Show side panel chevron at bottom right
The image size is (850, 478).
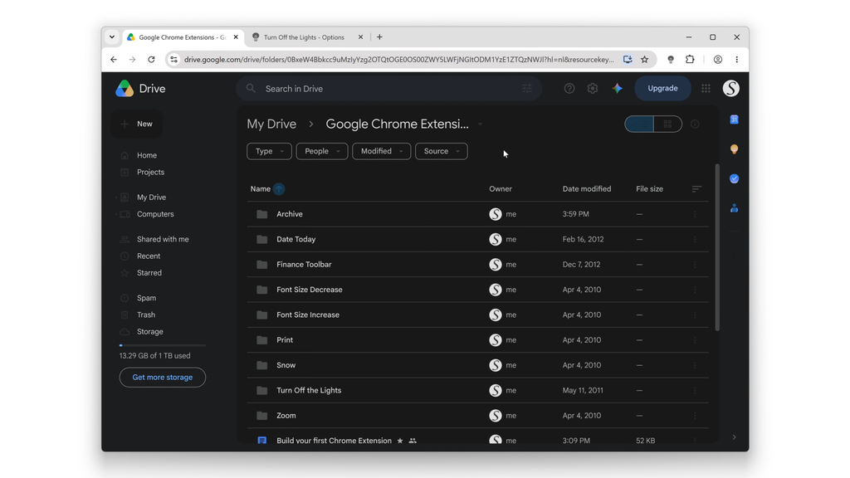coord(734,437)
